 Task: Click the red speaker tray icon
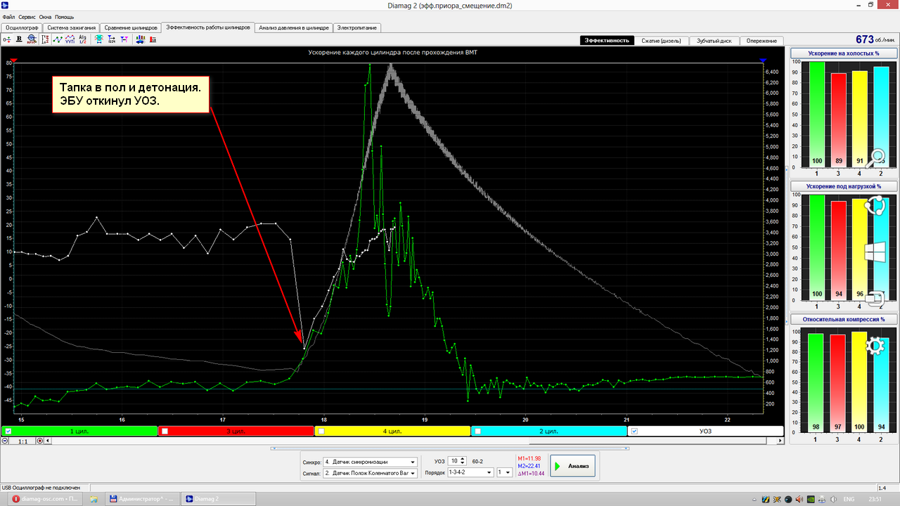click(x=799, y=499)
